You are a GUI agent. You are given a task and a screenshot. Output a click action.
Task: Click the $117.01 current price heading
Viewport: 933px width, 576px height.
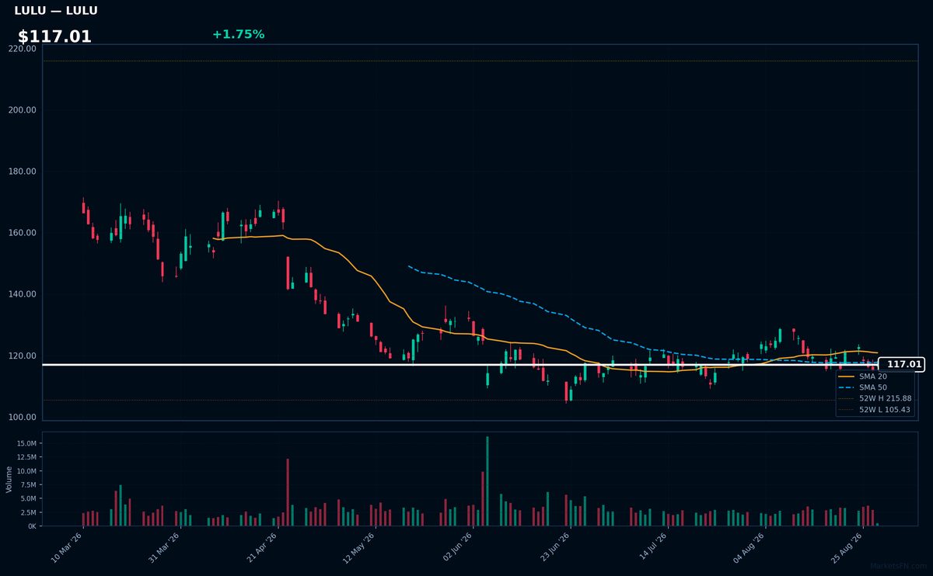54,36
